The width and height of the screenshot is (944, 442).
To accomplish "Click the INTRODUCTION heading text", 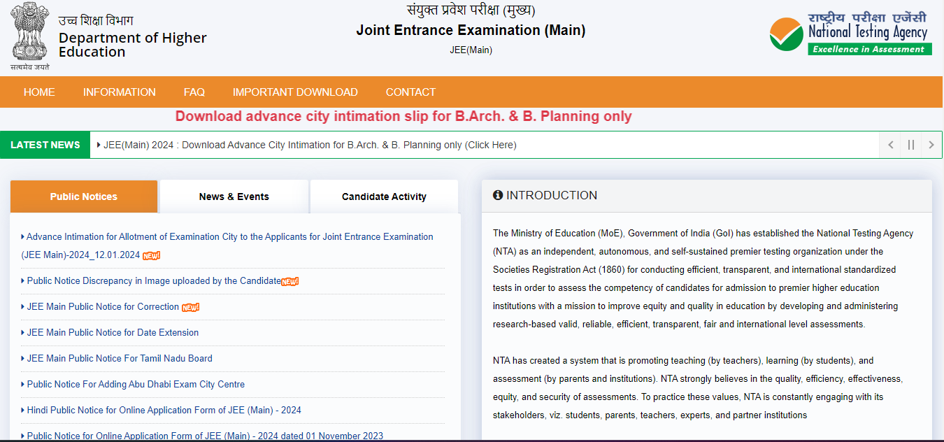I will [552, 196].
